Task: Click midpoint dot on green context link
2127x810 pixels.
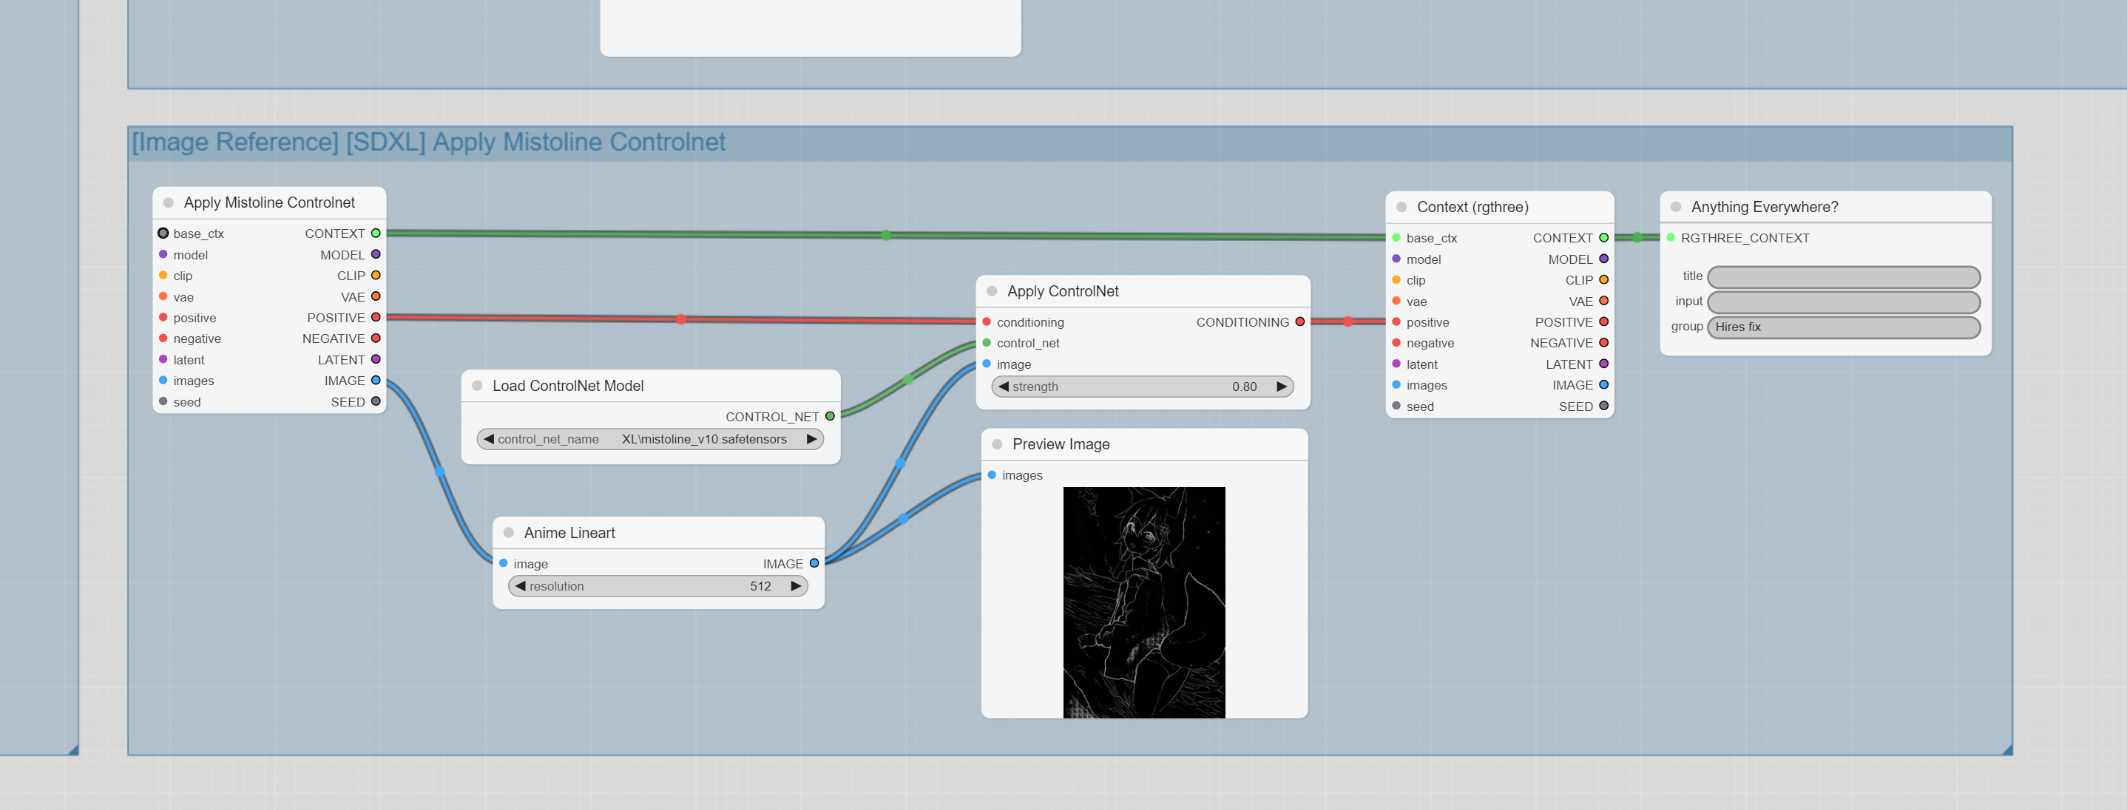Action: pos(886,235)
